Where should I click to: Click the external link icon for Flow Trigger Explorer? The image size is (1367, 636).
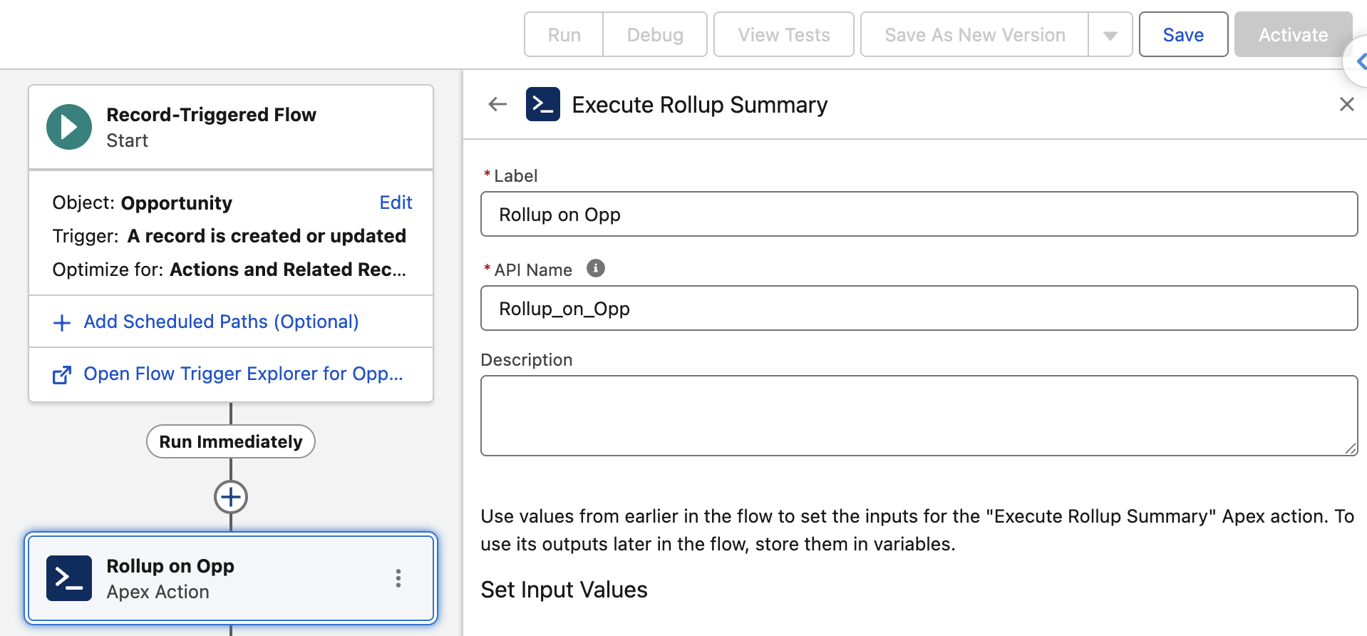pyautogui.click(x=62, y=375)
